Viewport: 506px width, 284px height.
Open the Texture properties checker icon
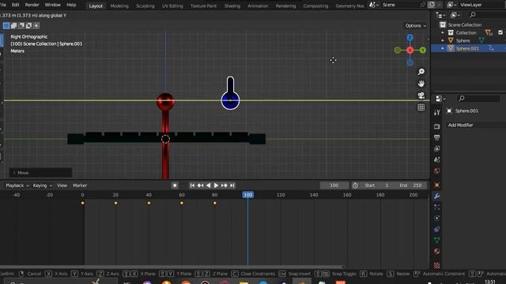436,265
